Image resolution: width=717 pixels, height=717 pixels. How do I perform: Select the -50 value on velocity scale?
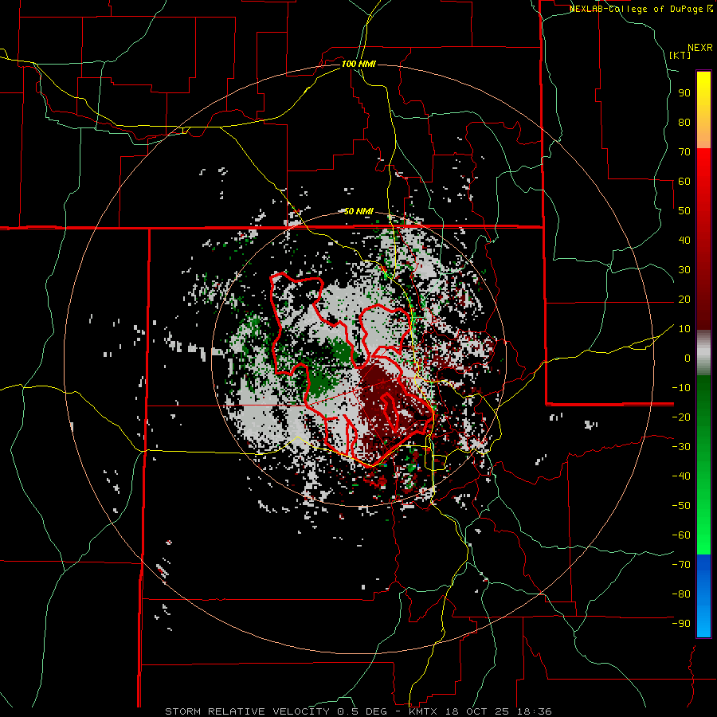click(x=681, y=506)
